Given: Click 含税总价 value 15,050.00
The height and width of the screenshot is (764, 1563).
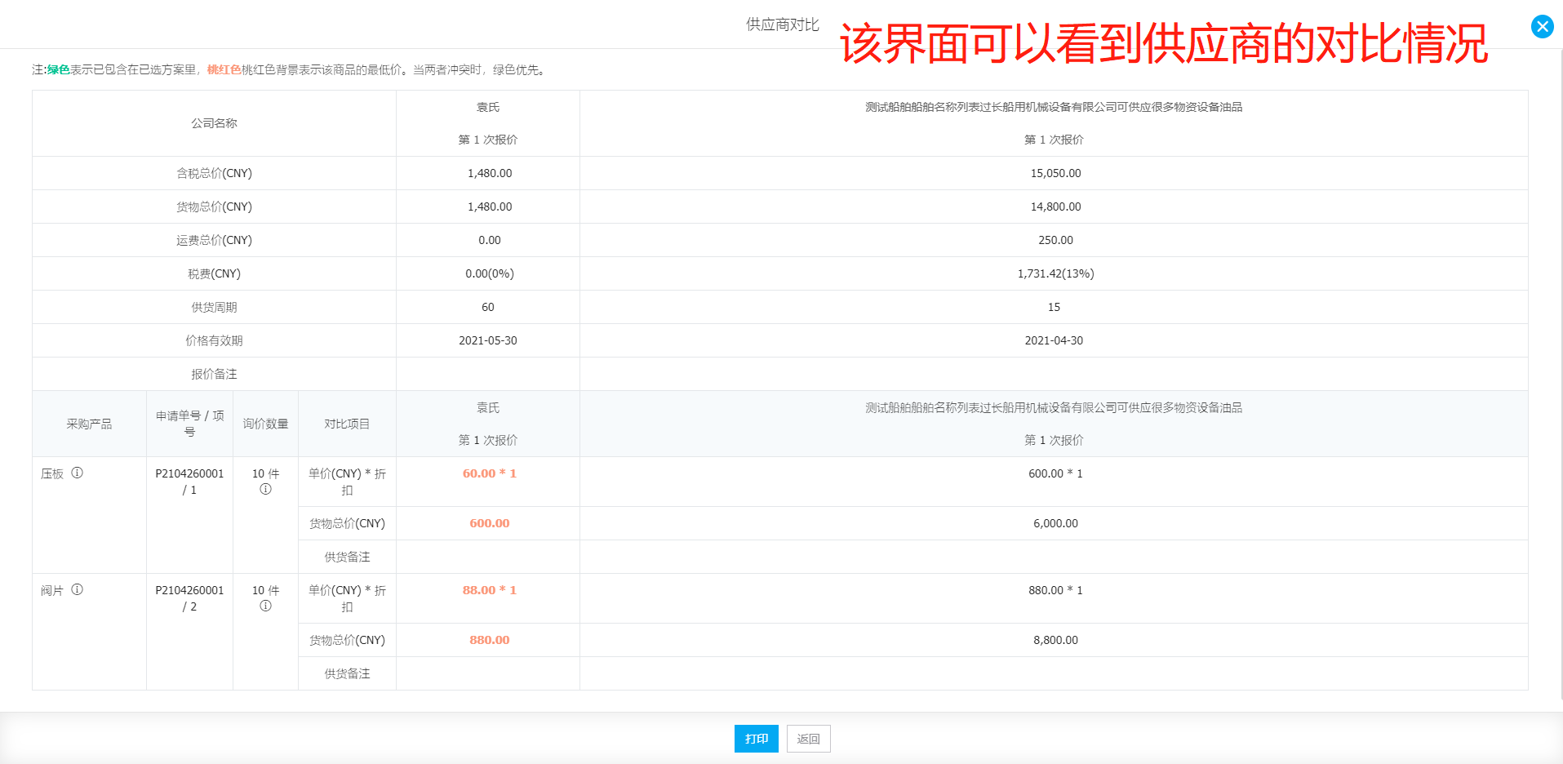Looking at the screenshot, I should coord(1055,173).
